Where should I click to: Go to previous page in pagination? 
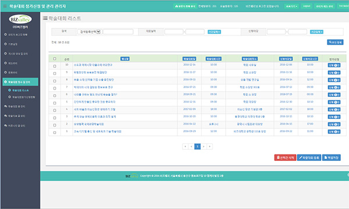click(x=191, y=146)
